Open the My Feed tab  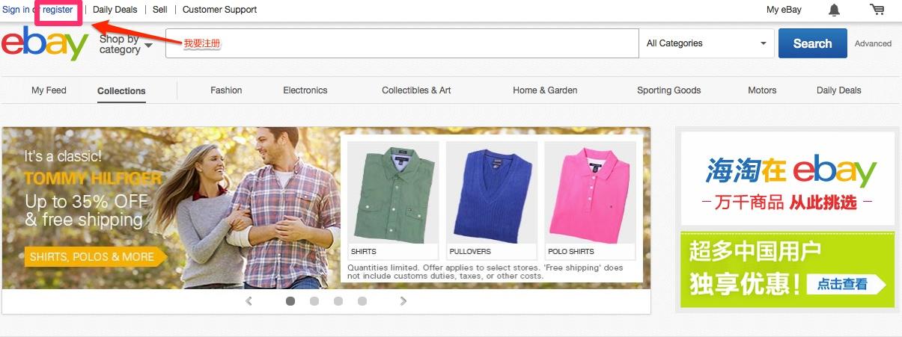point(49,90)
